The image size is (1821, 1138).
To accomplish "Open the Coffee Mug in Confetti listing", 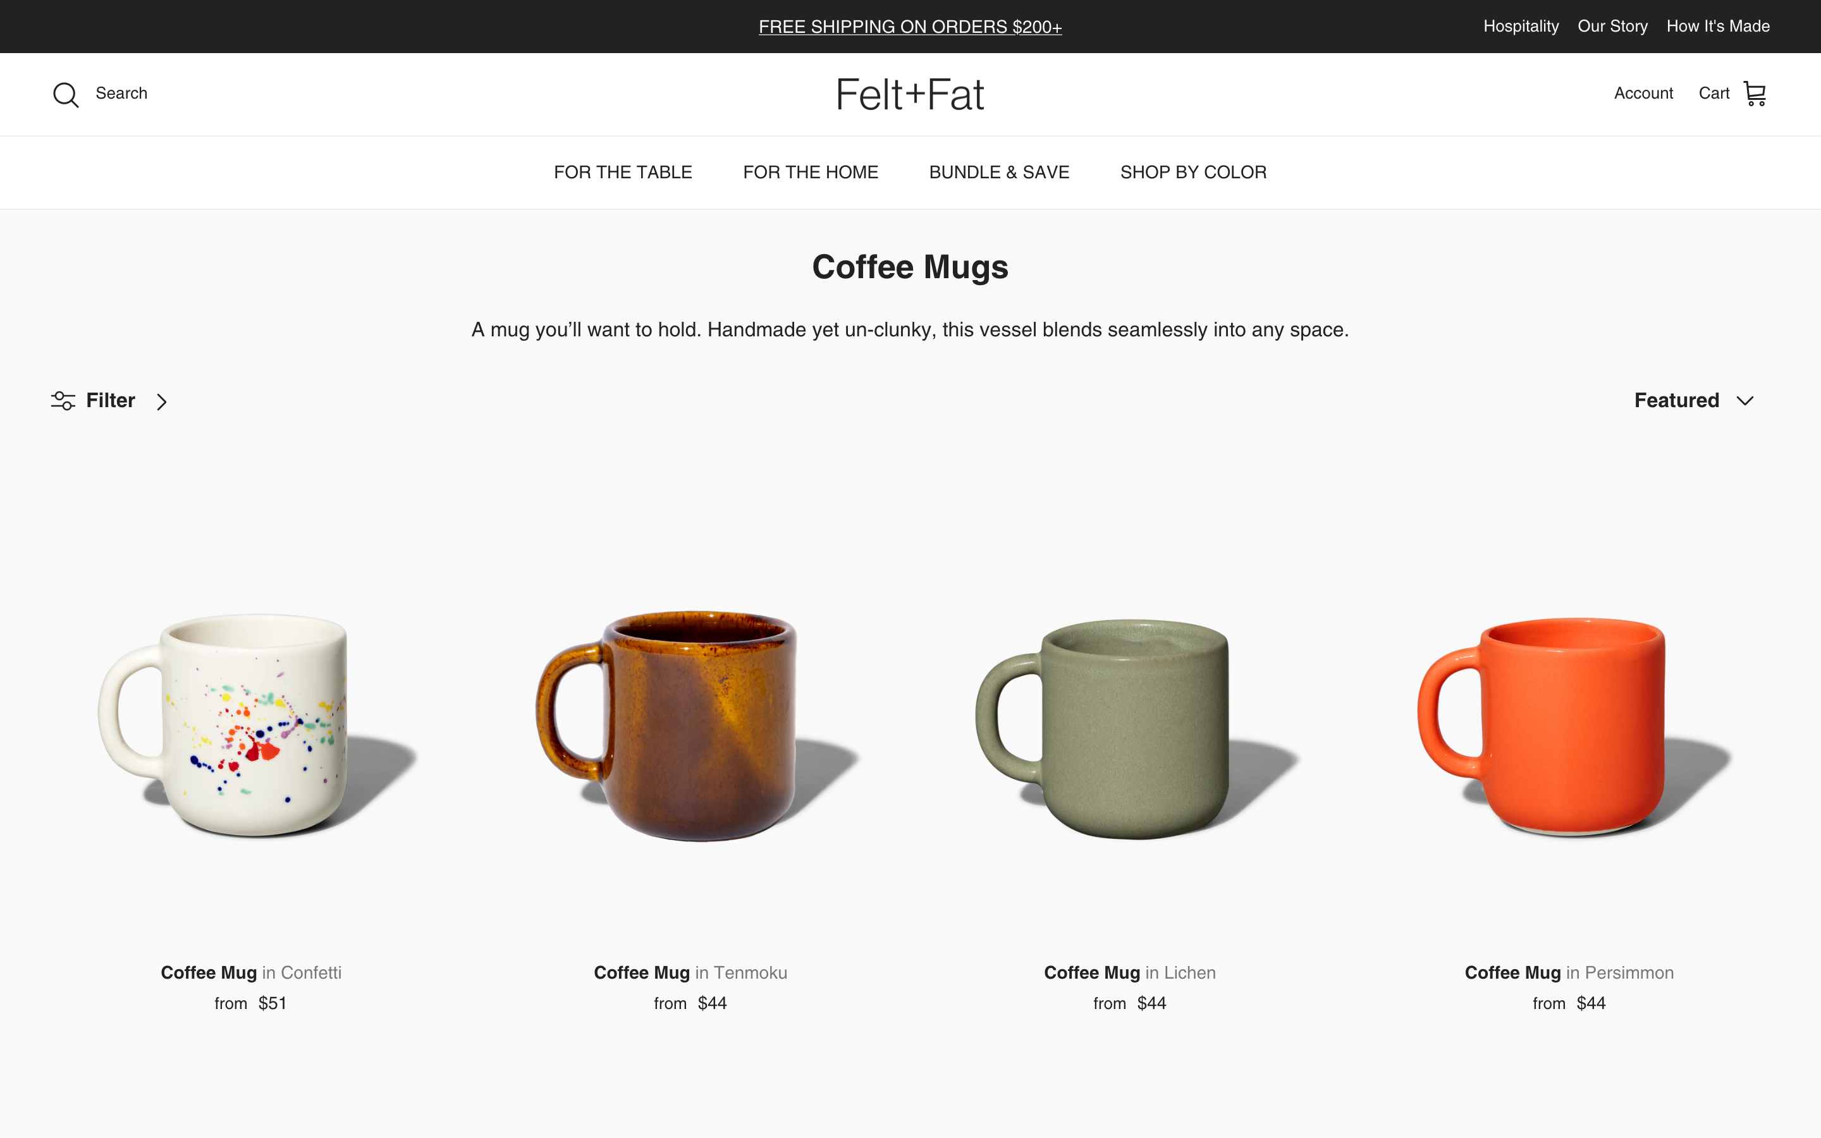I will (251, 972).
